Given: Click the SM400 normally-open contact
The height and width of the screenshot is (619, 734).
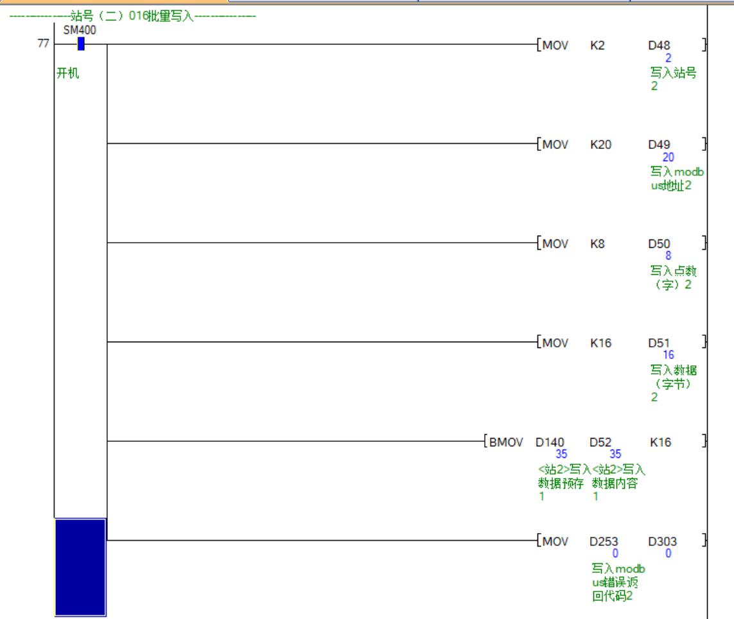Looking at the screenshot, I should click(x=80, y=44).
